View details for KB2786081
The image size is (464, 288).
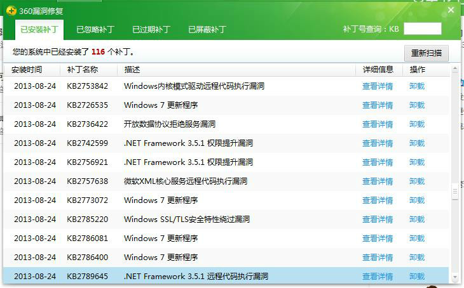coord(378,239)
